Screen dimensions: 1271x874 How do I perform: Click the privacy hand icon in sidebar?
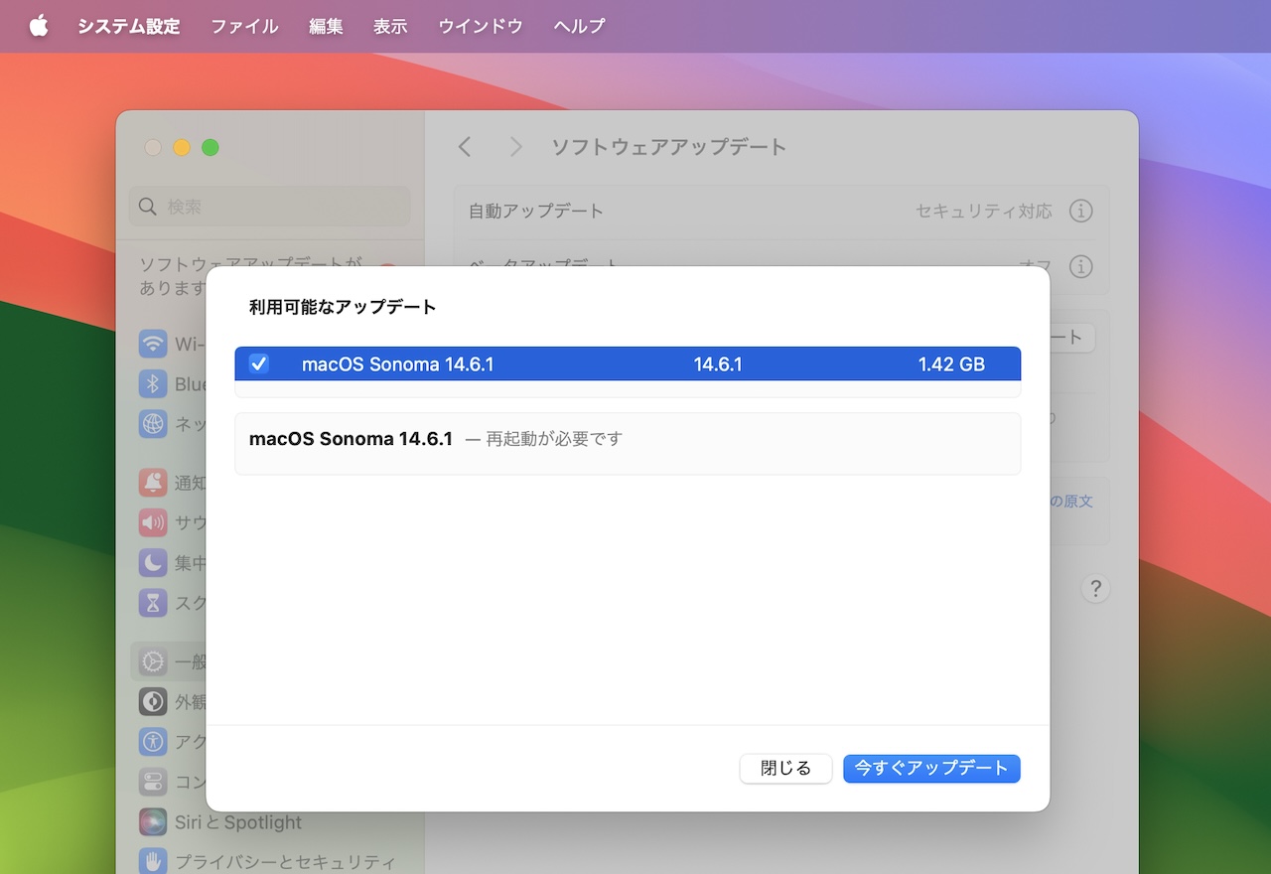[153, 861]
